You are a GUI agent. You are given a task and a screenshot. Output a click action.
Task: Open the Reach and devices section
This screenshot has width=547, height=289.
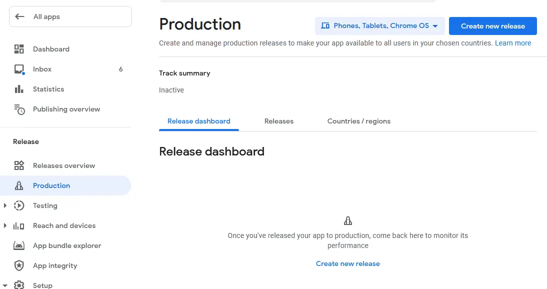tap(64, 225)
